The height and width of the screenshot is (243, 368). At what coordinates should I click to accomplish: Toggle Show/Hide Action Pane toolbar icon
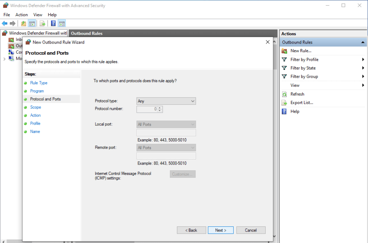(62, 23)
